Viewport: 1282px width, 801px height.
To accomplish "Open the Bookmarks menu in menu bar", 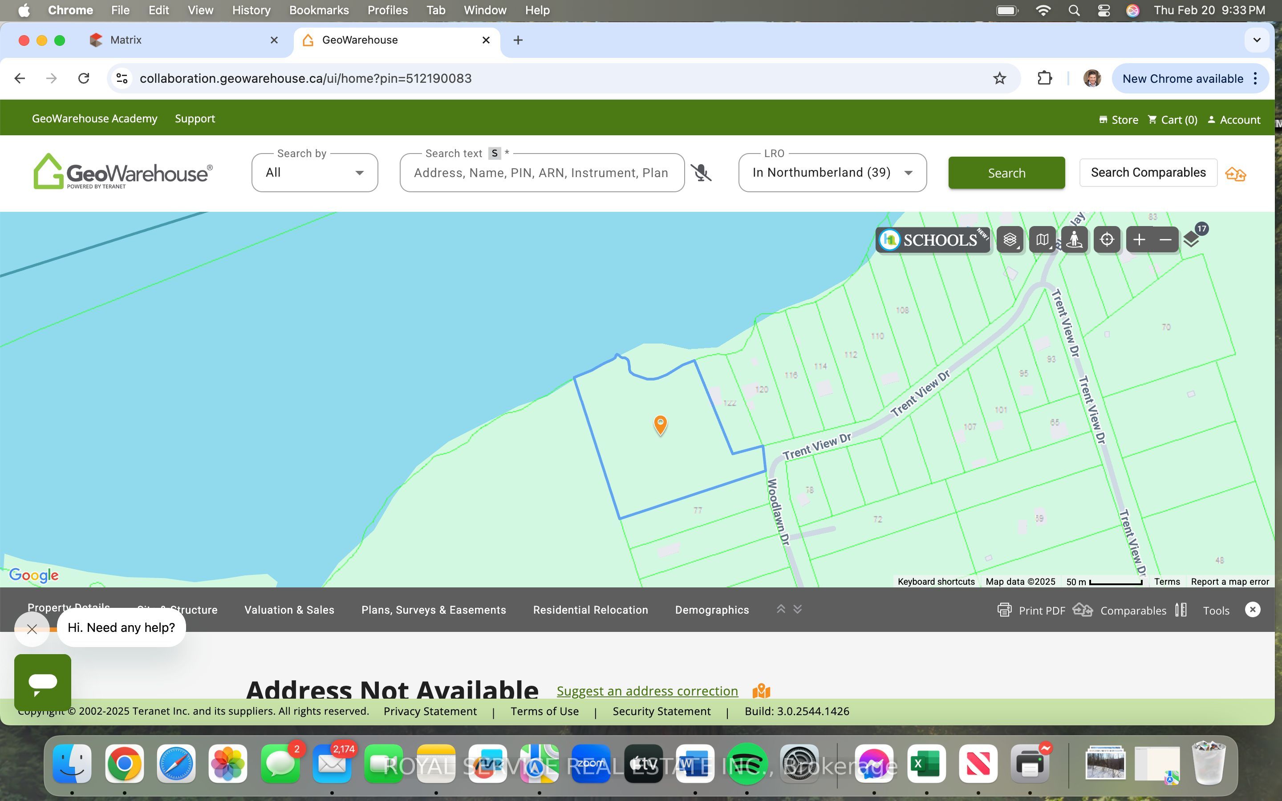I will (x=319, y=10).
